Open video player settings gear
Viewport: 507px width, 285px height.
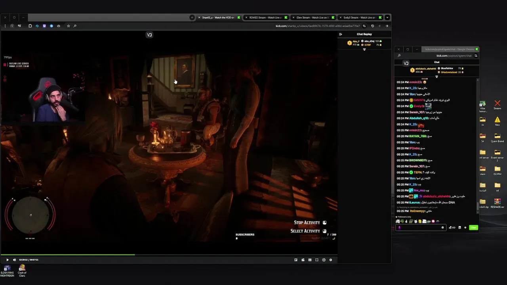click(x=331, y=260)
